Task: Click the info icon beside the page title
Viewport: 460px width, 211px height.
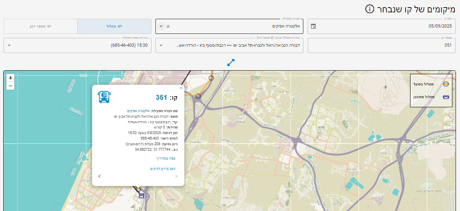Action: 370,9
